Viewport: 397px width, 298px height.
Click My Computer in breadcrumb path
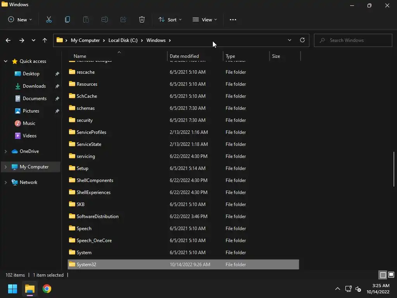click(85, 40)
